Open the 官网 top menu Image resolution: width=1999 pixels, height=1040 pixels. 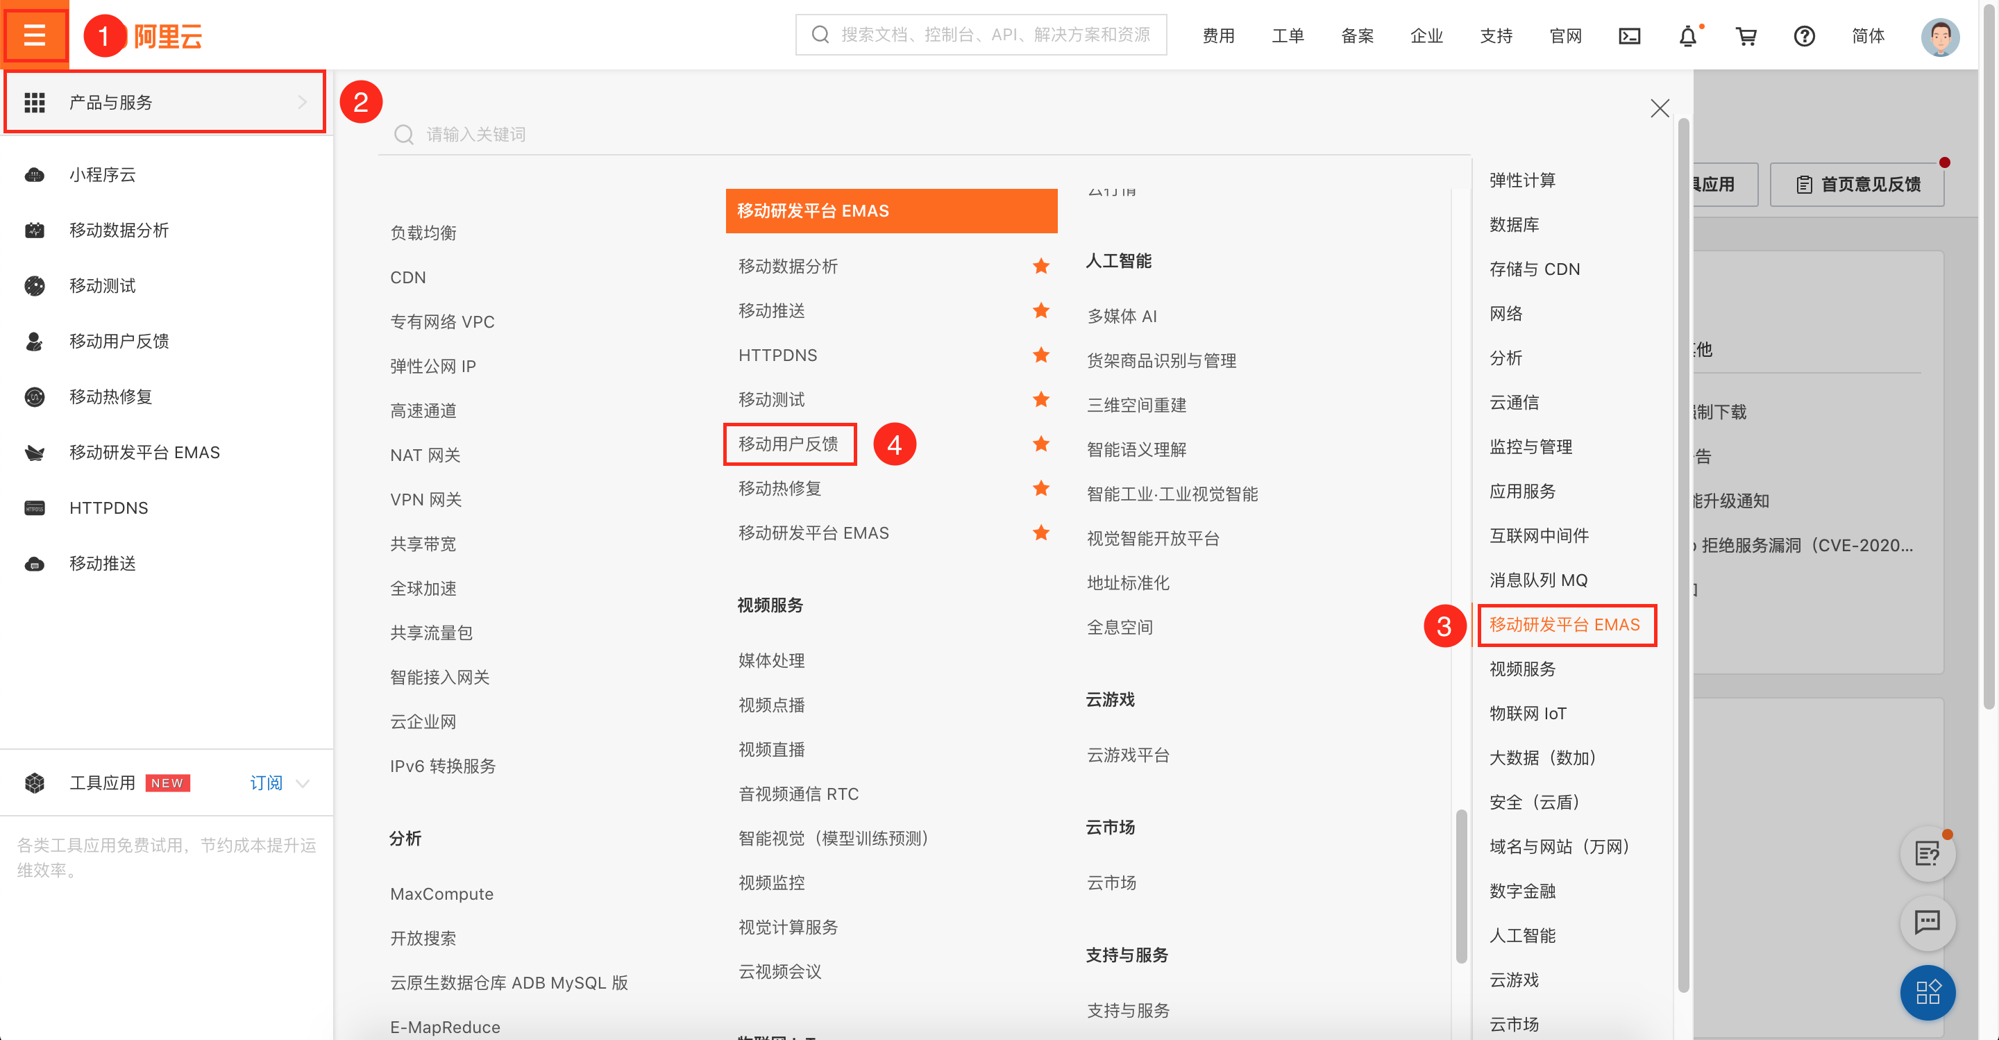1565,35
